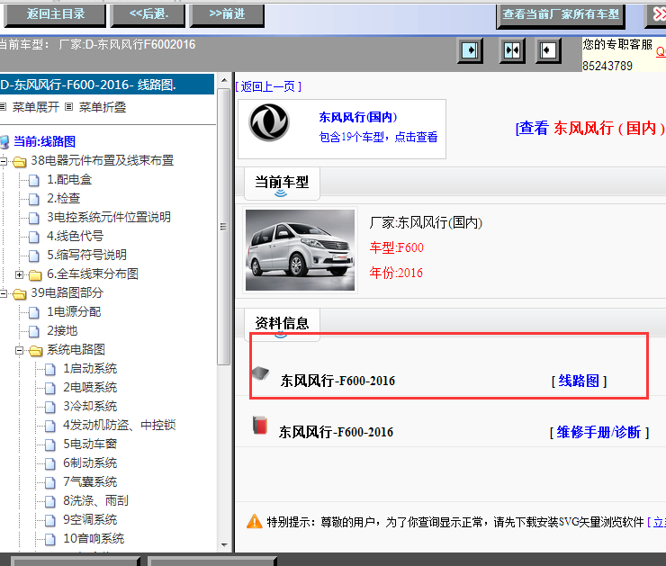Open 6制动系统
Viewport: 666px width, 566px height.
click(90, 463)
